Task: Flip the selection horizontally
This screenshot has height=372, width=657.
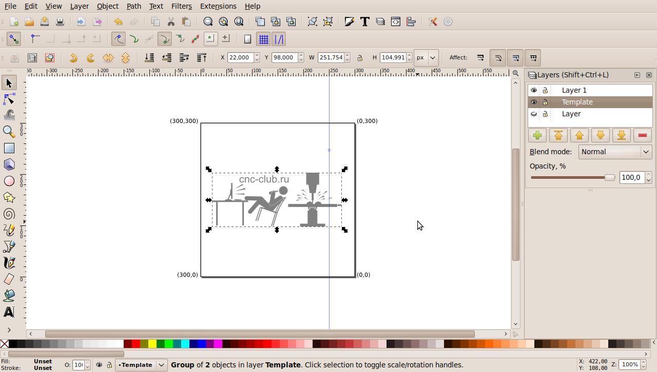Action: tap(108, 58)
